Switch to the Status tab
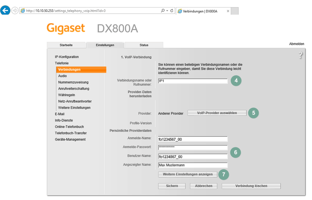Image resolution: width=312 pixels, height=200 pixels. click(144, 45)
